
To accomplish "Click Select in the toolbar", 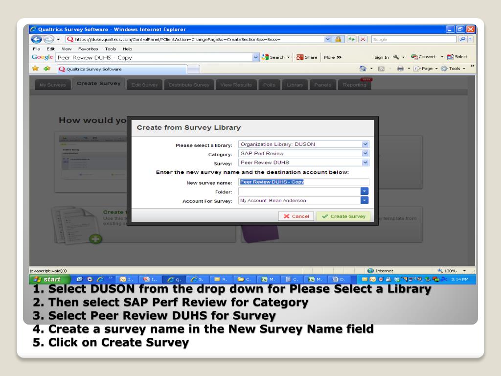I will coord(457,57).
